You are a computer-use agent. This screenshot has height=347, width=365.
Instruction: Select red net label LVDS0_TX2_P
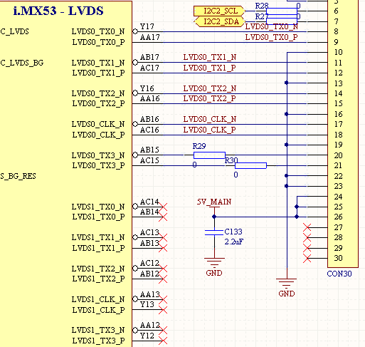(210, 98)
